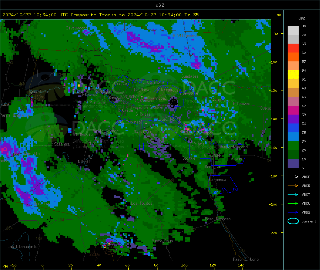This screenshot has width=320, height=270.
Task: Click the 'dBZ' title at top center
Action: [160, 5]
